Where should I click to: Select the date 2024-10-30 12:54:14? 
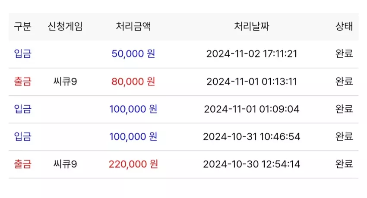(252, 164)
